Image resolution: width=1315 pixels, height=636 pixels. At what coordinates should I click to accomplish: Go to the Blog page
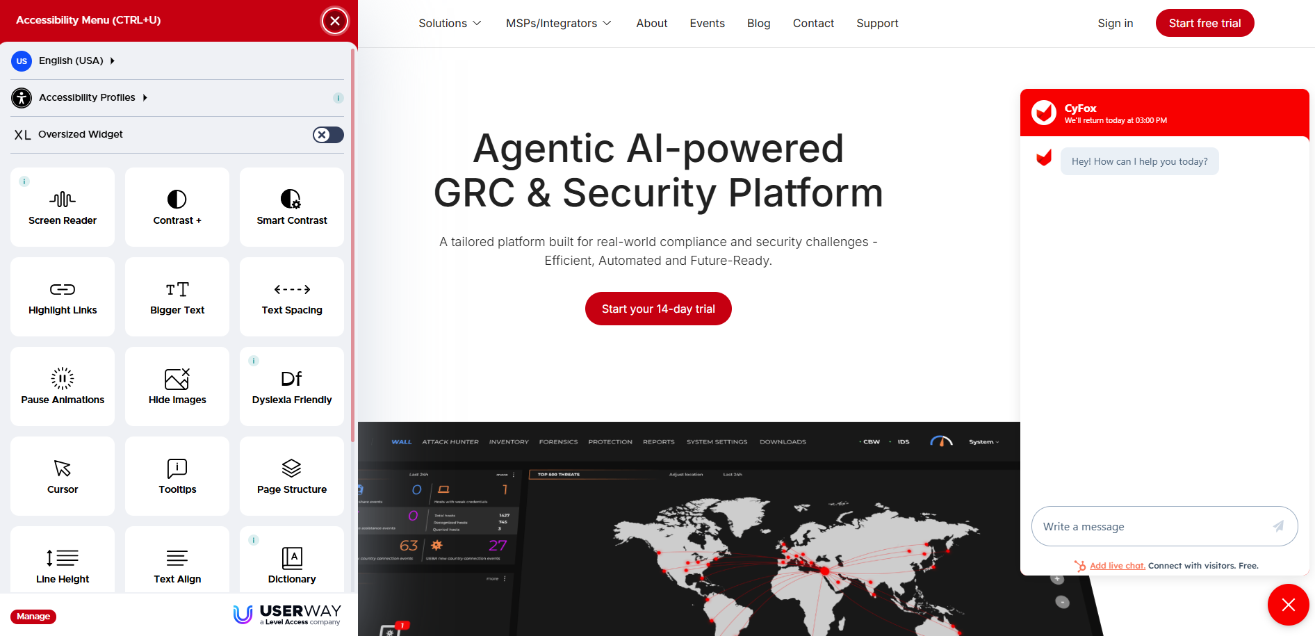pyautogui.click(x=758, y=24)
